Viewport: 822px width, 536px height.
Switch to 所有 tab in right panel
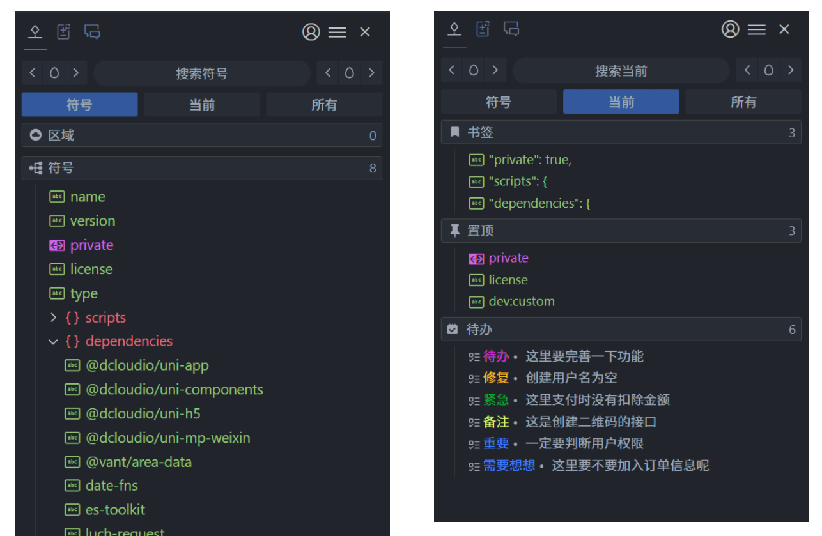tap(743, 102)
